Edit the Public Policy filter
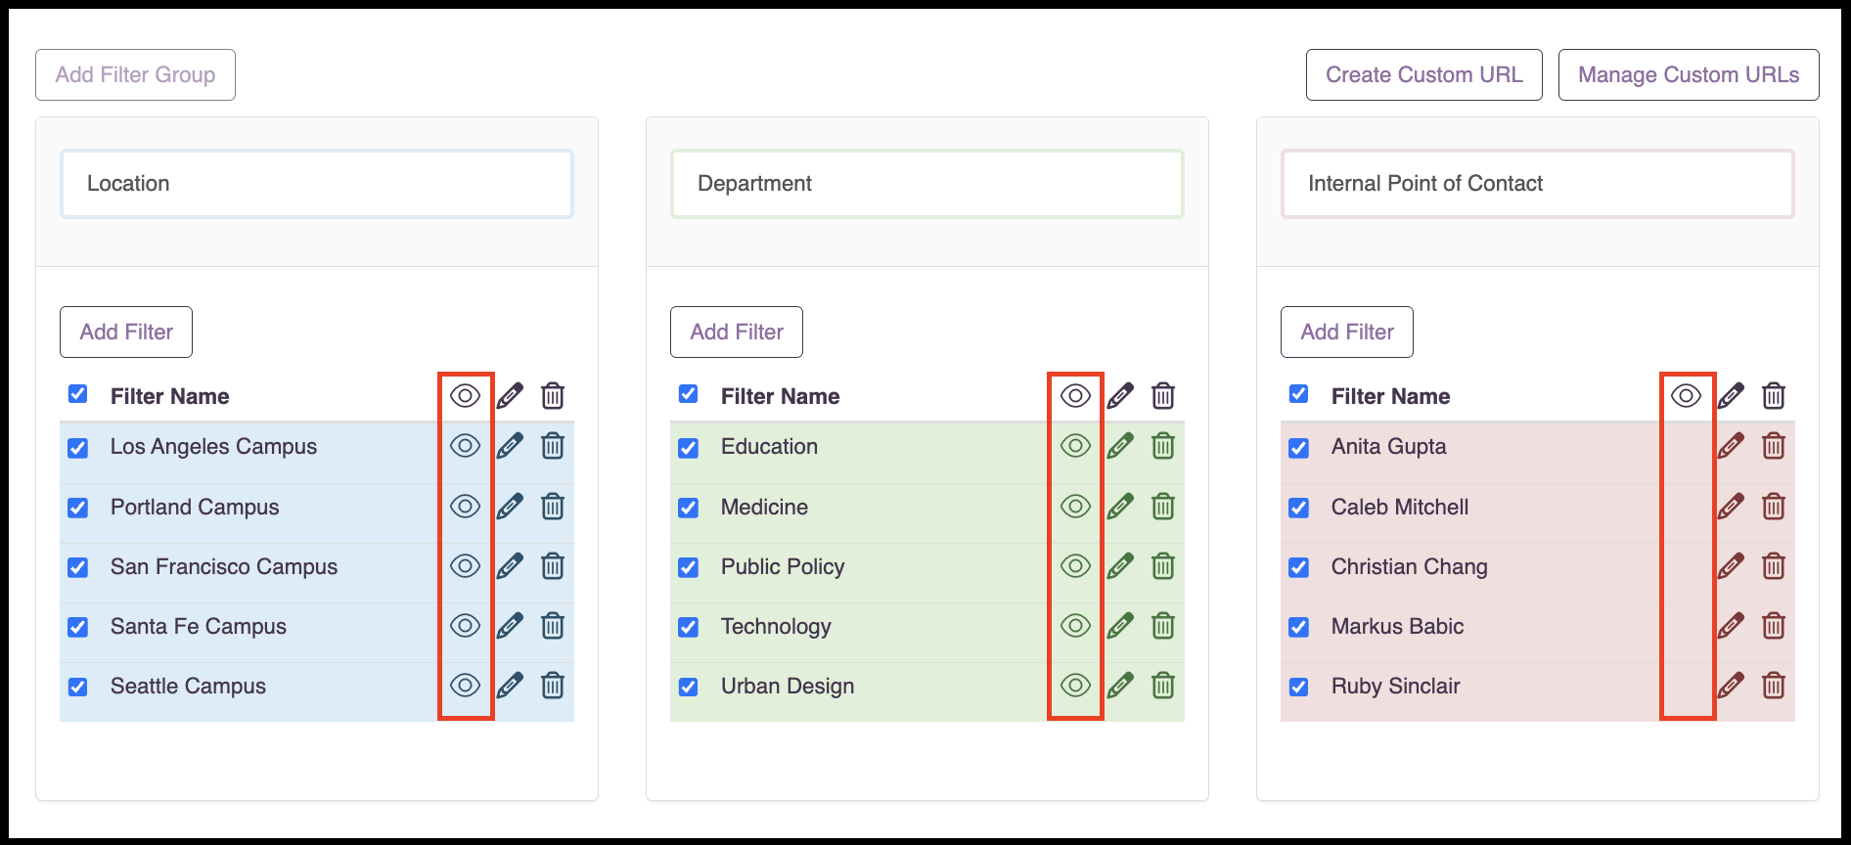The image size is (1851, 845). pyautogui.click(x=1120, y=566)
